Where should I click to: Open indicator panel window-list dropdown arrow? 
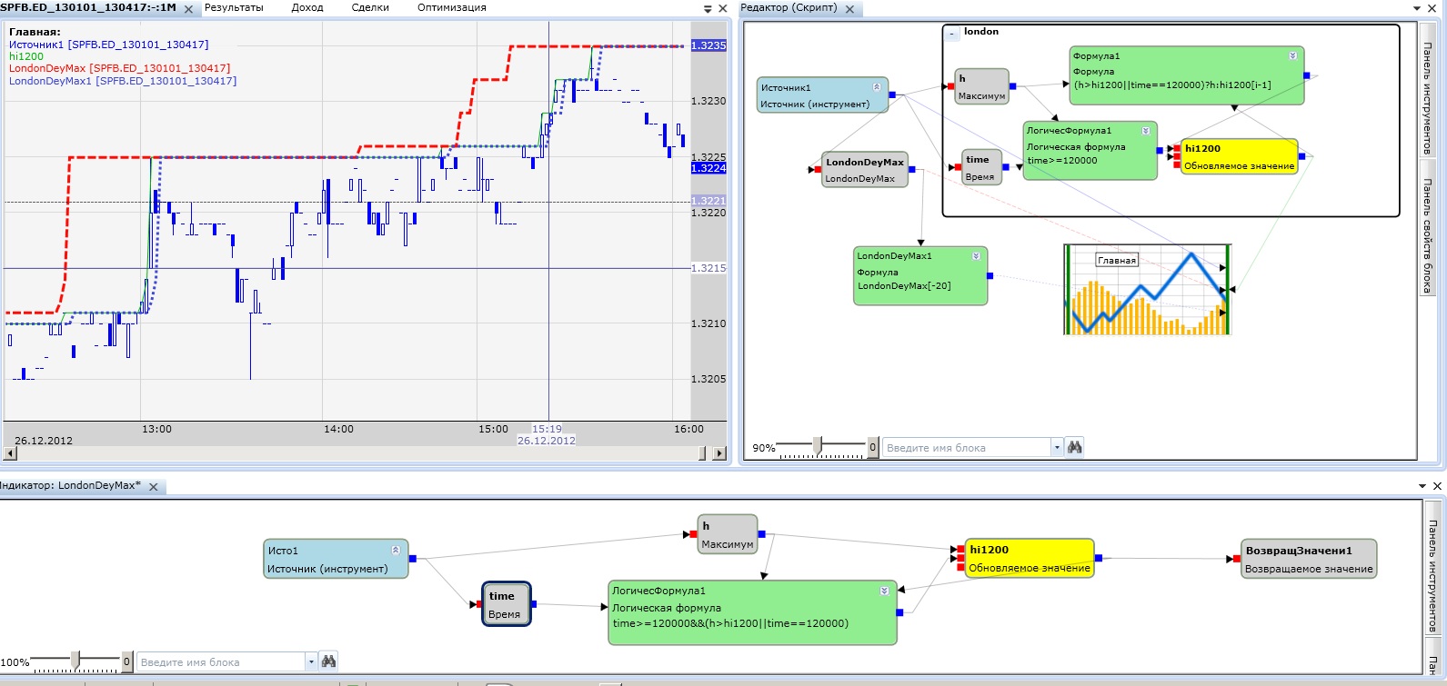tap(1423, 486)
